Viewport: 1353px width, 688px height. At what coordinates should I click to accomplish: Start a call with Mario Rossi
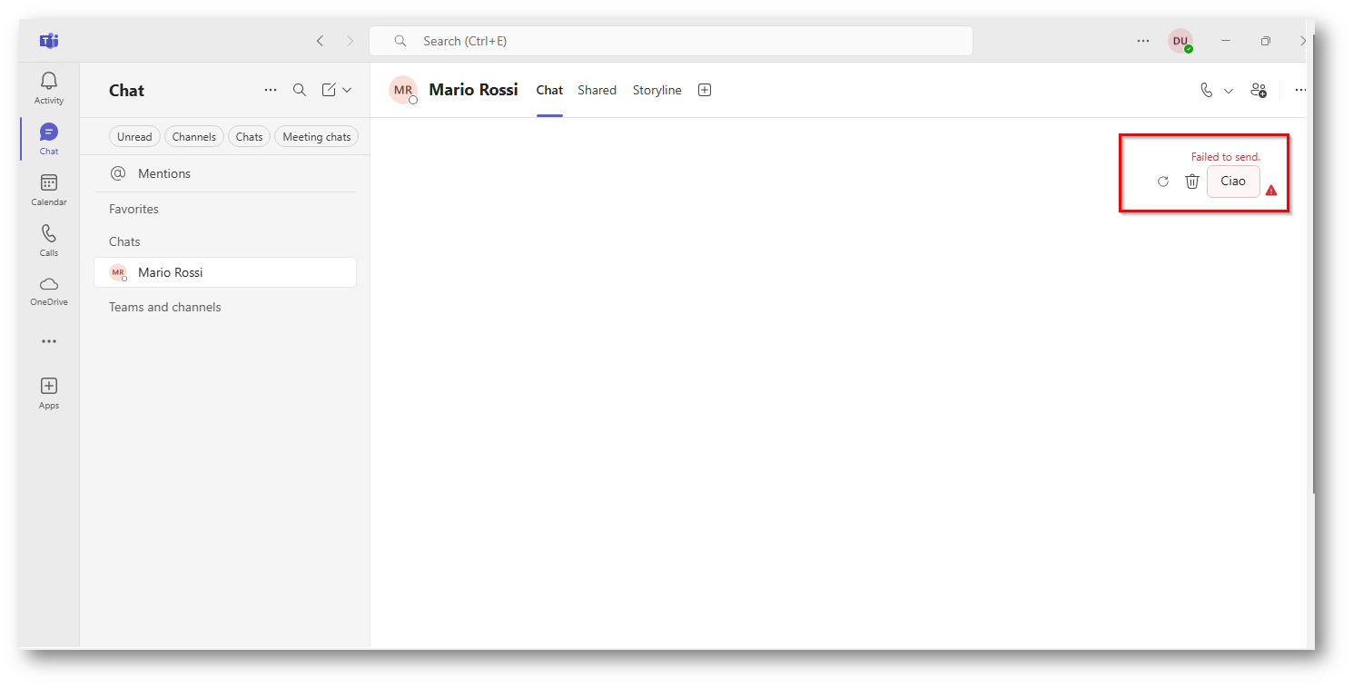[1207, 90]
